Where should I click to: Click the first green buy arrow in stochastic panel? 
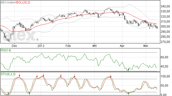point(8,94)
